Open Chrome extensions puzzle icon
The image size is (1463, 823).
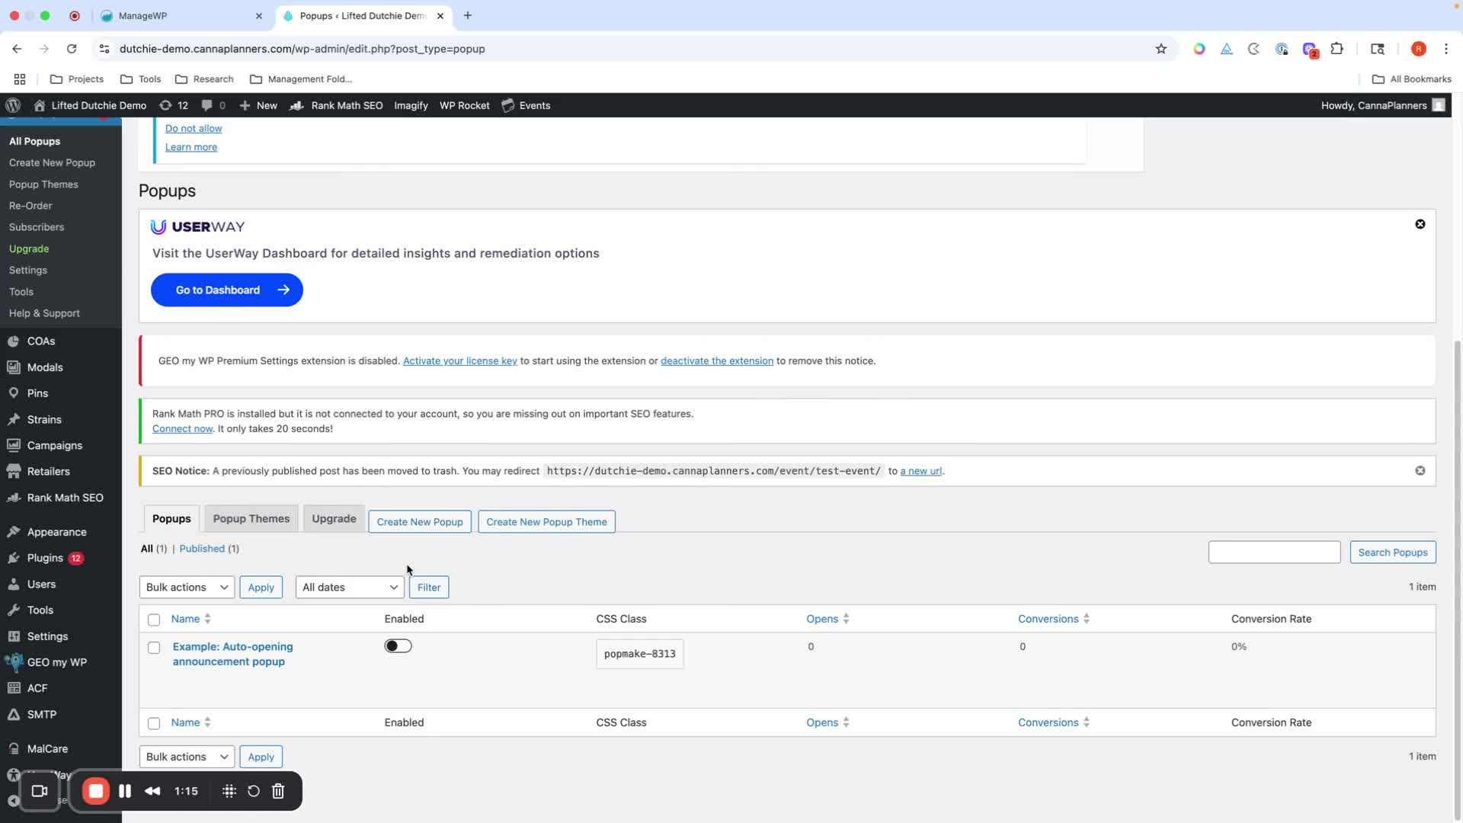(x=1337, y=49)
